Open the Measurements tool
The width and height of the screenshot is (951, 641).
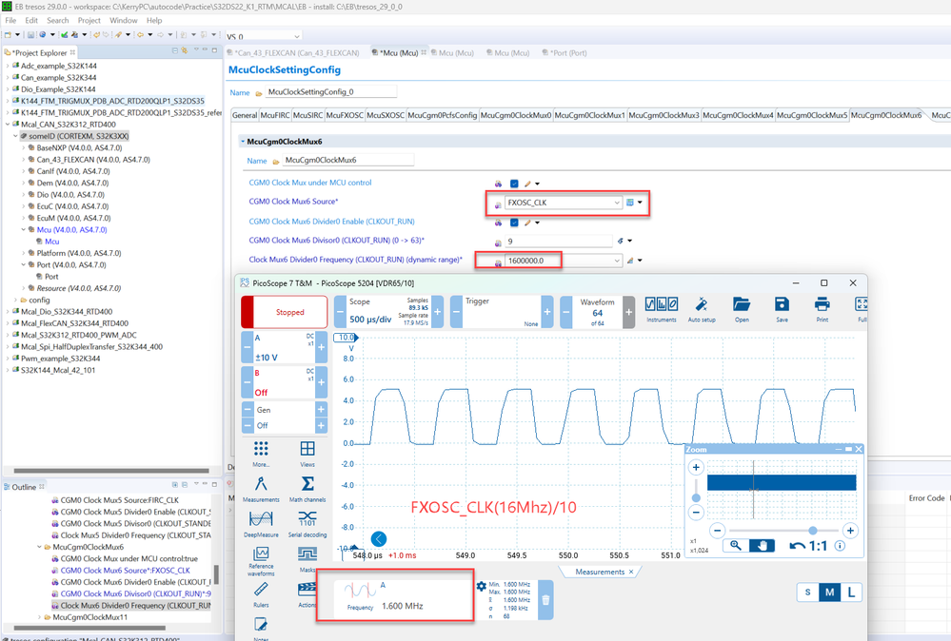(261, 488)
